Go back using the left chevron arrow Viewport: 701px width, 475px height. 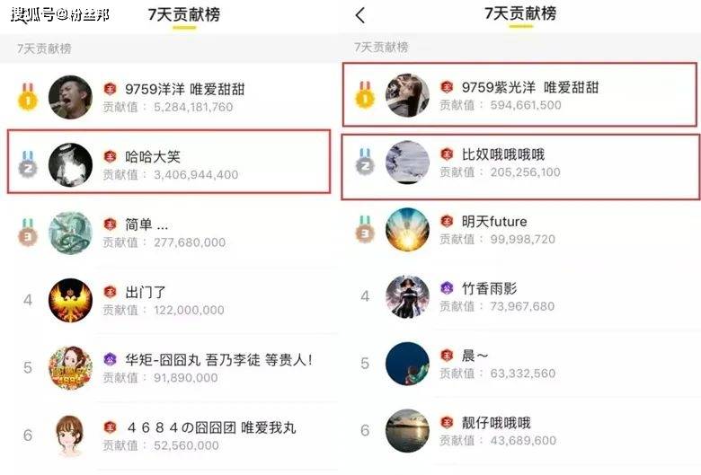coord(360,15)
